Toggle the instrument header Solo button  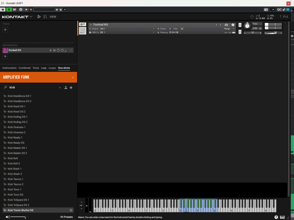(x=240, y=25)
